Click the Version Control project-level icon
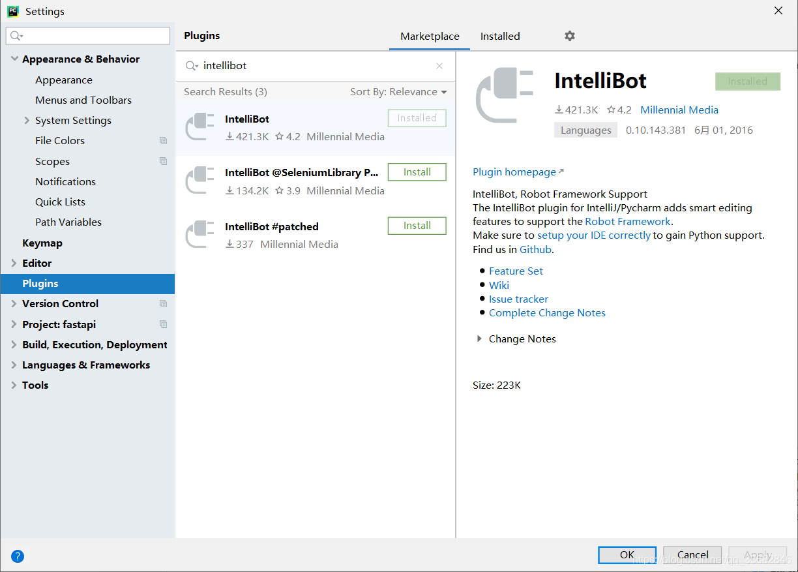798x572 pixels. (x=163, y=304)
